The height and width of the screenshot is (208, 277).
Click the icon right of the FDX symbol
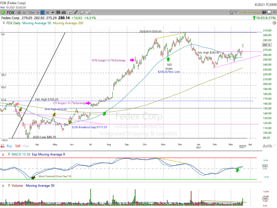click(19, 13)
